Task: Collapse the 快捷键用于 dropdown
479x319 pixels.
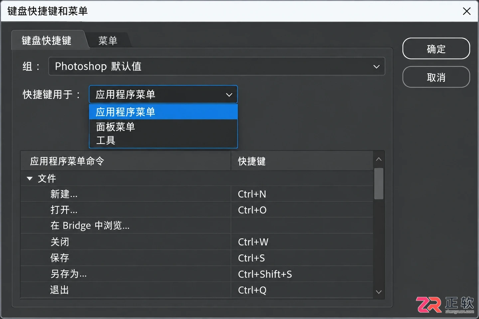Action: coord(163,94)
